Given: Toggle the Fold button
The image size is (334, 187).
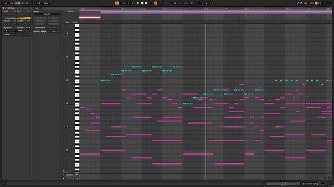Looking at the screenshot, I should tap(66, 22).
